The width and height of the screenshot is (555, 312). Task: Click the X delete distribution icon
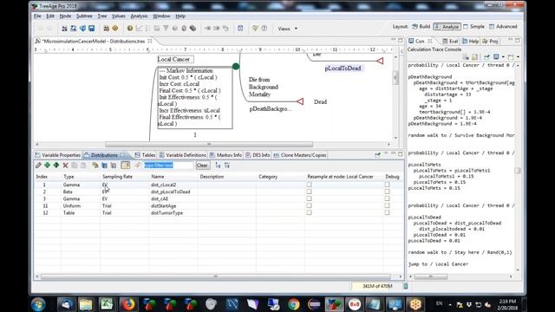pos(66,166)
